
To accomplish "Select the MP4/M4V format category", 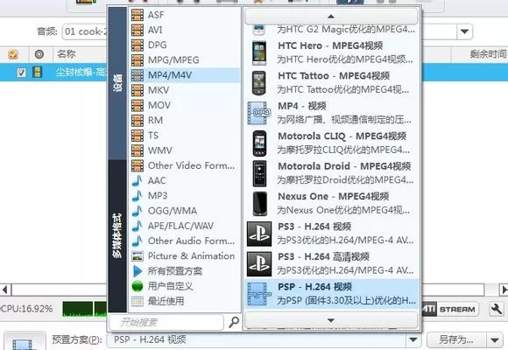I will point(185,75).
